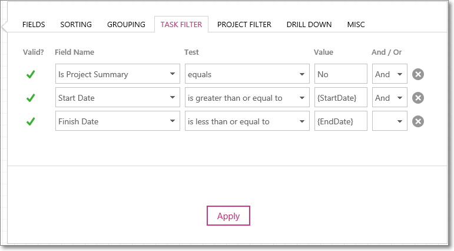Click the valid checkmark for Finish Date row
This screenshot has width=454, height=251.
(x=31, y=121)
